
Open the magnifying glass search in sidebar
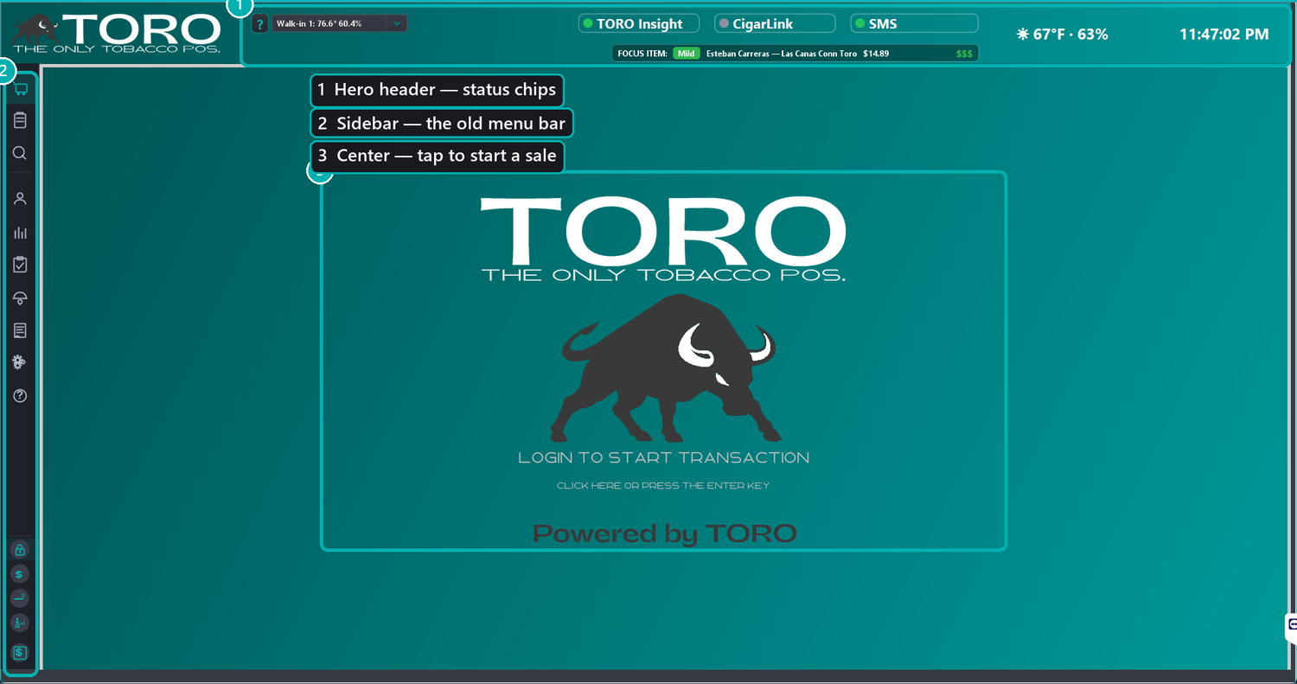point(20,153)
